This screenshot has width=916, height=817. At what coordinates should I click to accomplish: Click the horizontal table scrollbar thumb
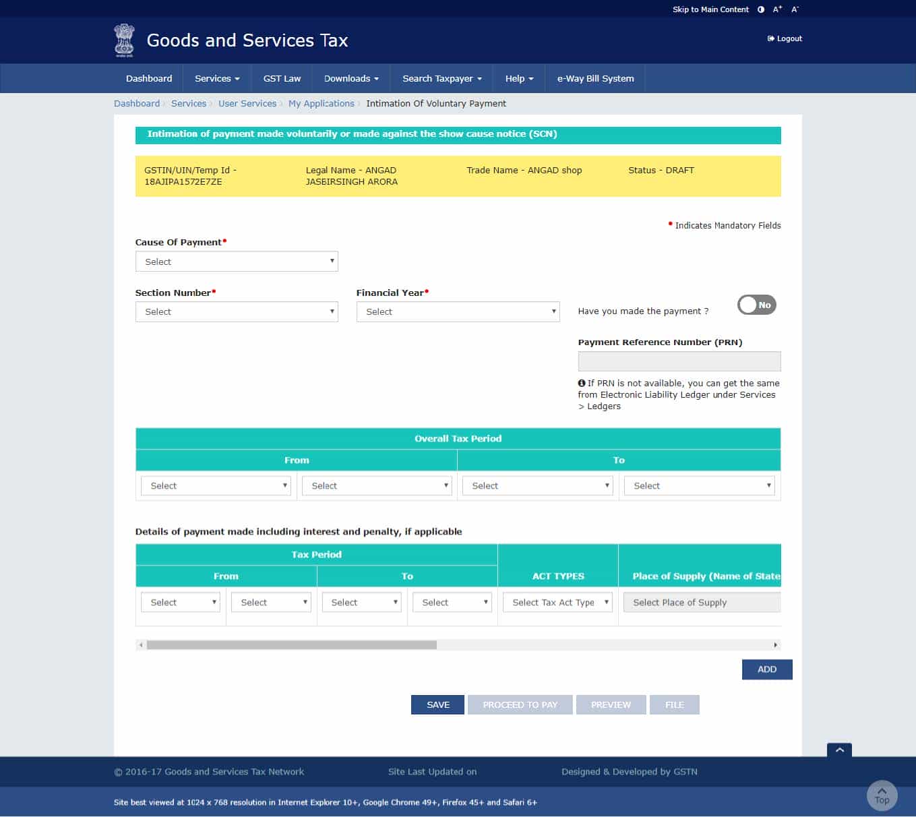coord(292,645)
